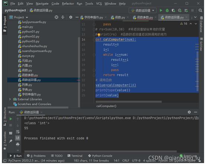Toggle the Favorites tool window

pos(5,141)
